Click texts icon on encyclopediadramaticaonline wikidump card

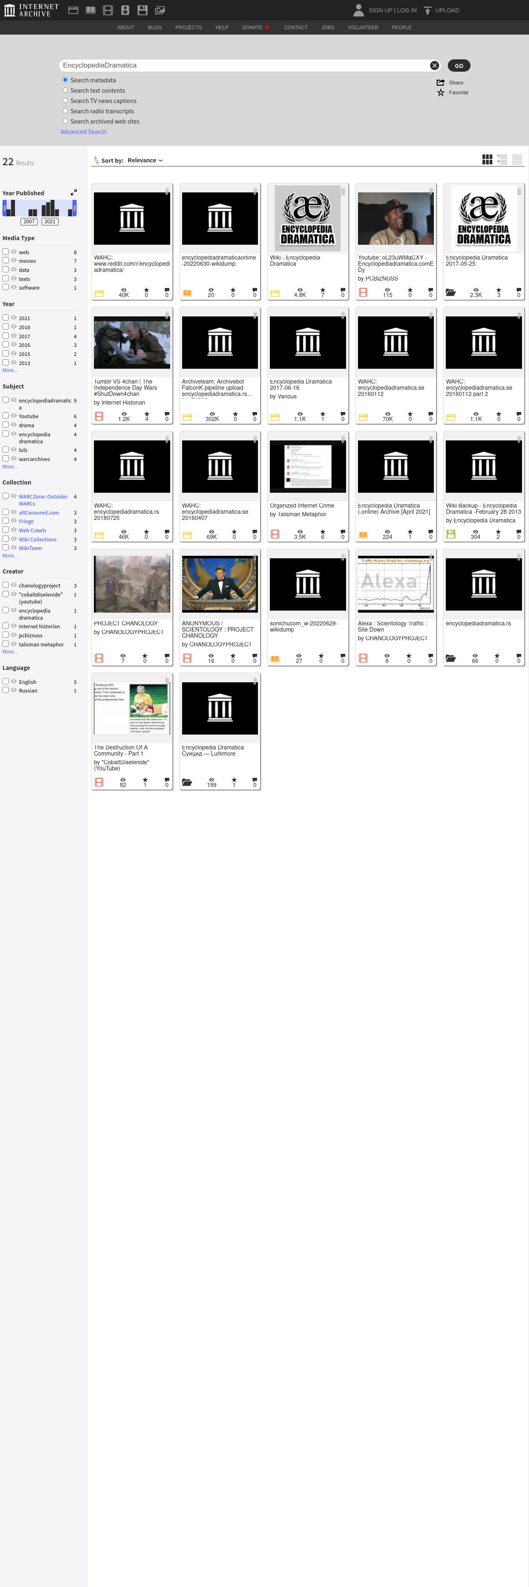pos(187,293)
